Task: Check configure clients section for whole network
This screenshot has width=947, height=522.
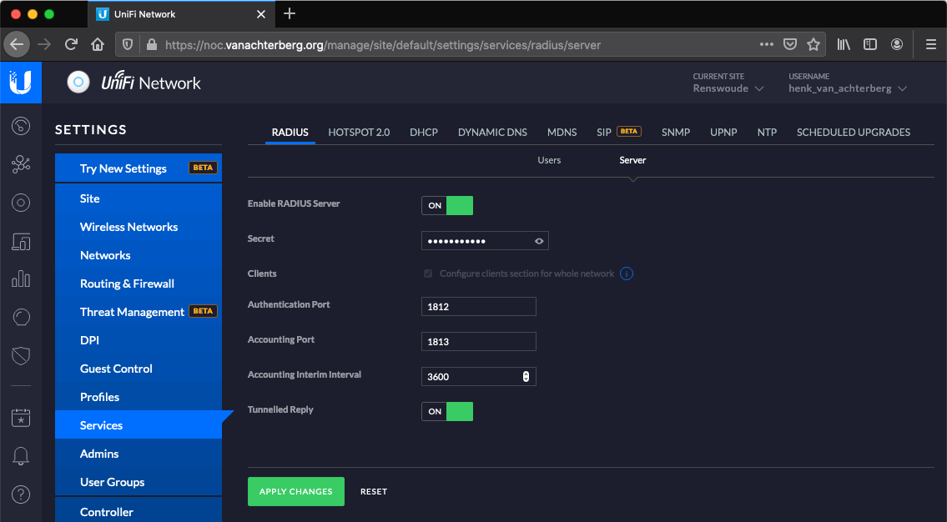Action: coord(427,273)
